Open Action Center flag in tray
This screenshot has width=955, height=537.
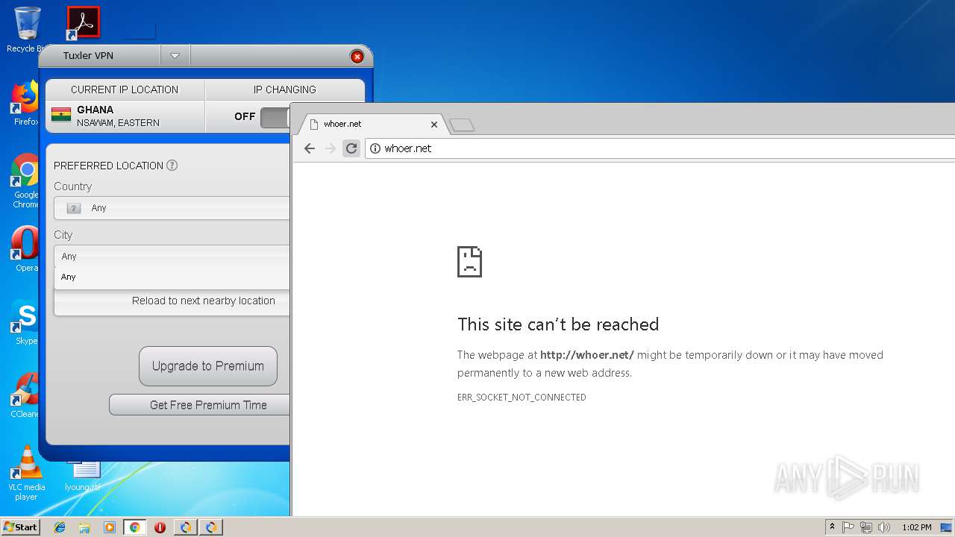click(848, 527)
